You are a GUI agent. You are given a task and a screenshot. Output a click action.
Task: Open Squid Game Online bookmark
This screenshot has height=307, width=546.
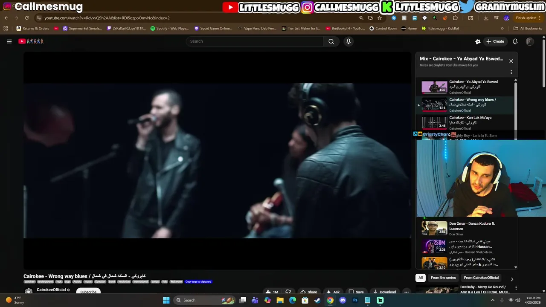click(213, 29)
